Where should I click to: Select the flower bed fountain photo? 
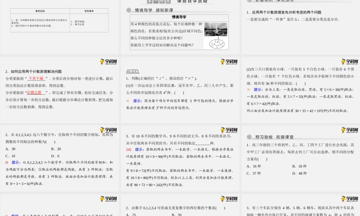(213, 29)
